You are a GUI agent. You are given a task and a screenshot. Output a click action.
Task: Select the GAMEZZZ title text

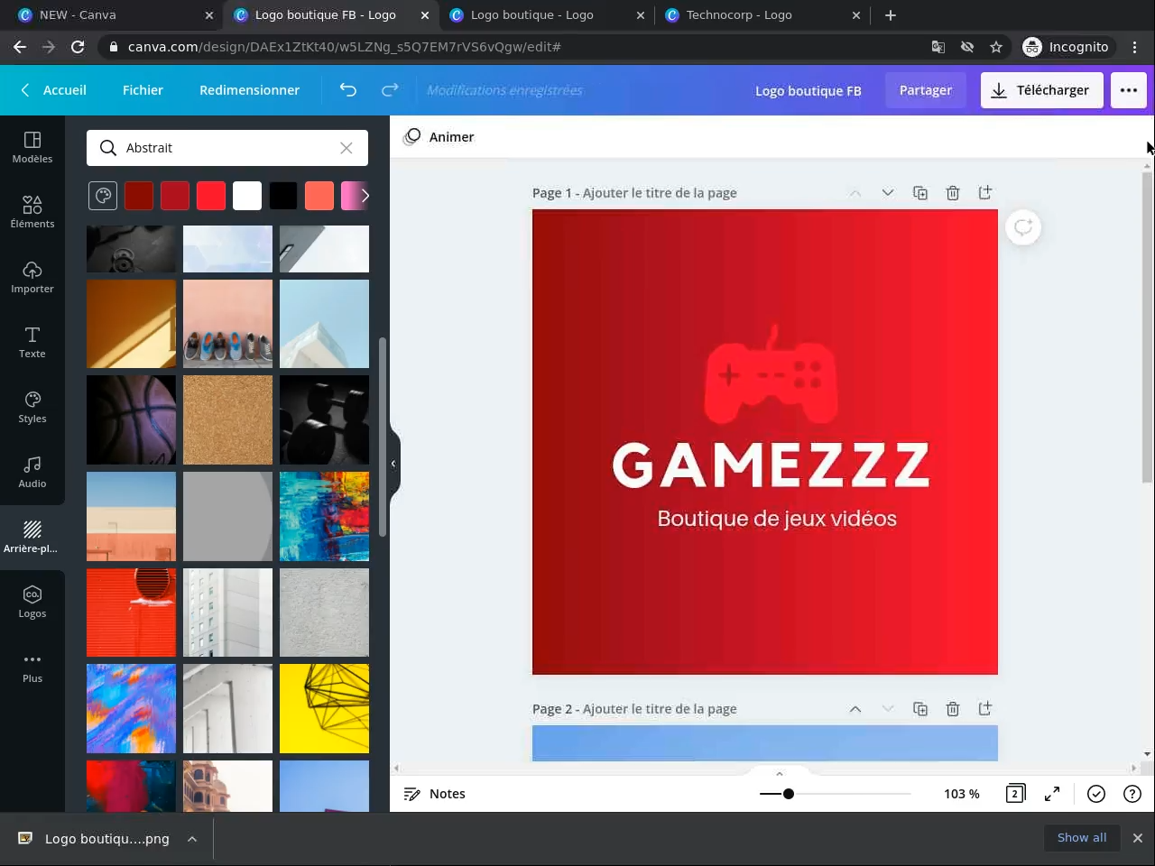click(772, 465)
